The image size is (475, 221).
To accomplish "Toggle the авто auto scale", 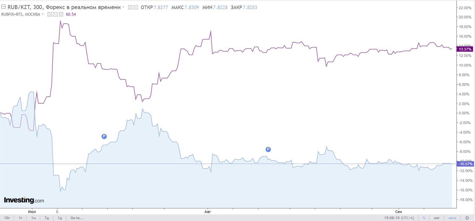I will pyautogui.click(x=452, y=218).
